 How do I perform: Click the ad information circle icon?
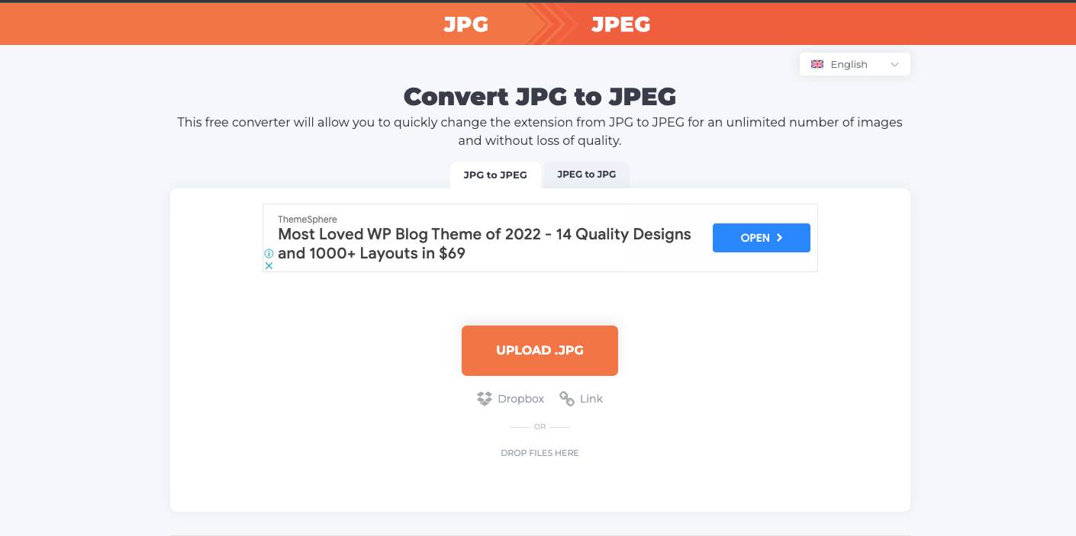[x=269, y=253]
